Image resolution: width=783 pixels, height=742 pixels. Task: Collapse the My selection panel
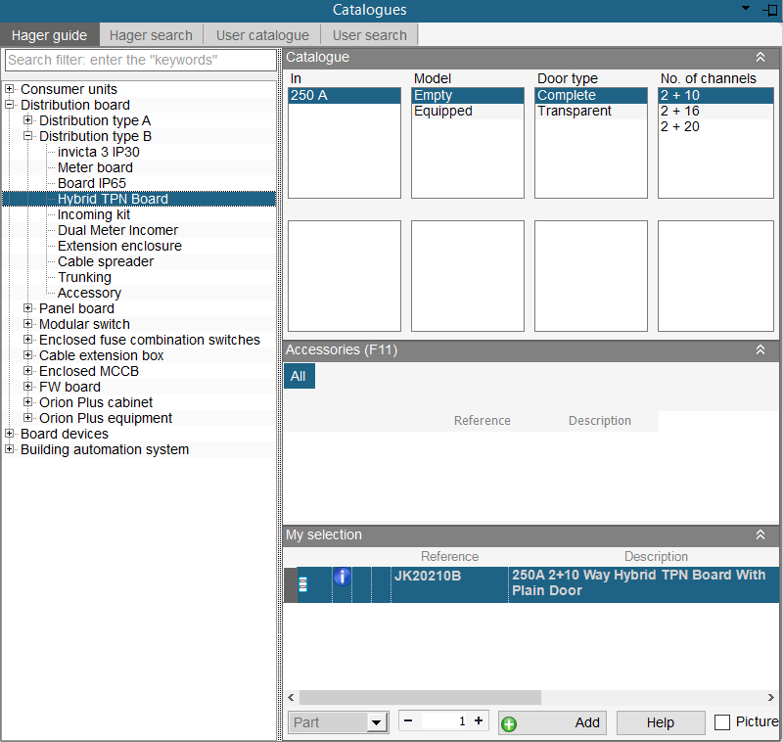click(760, 534)
